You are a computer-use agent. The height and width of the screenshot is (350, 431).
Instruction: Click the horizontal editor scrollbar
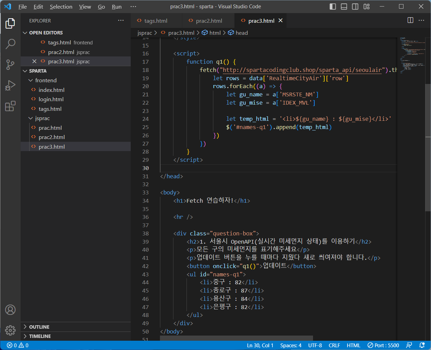tap(236, 338)
